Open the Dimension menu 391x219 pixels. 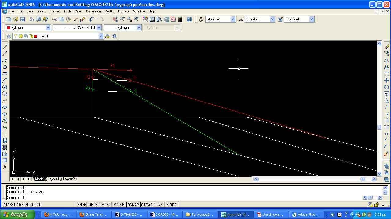point(93,11)
